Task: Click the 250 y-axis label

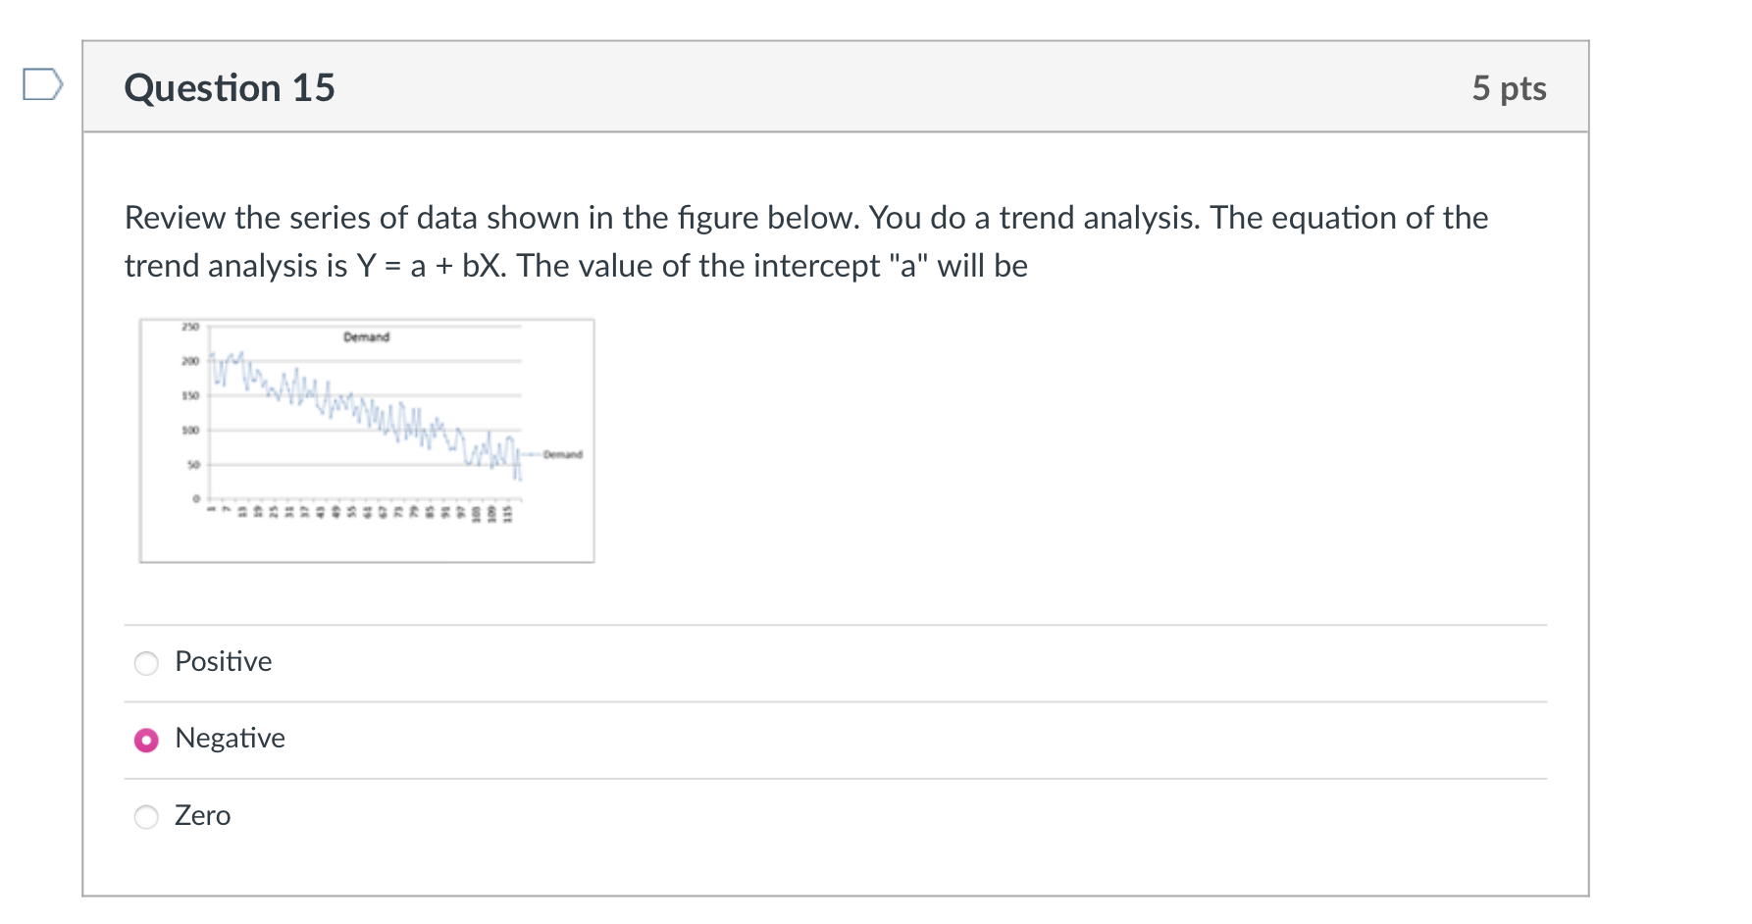Action: (x=190, y=327)
